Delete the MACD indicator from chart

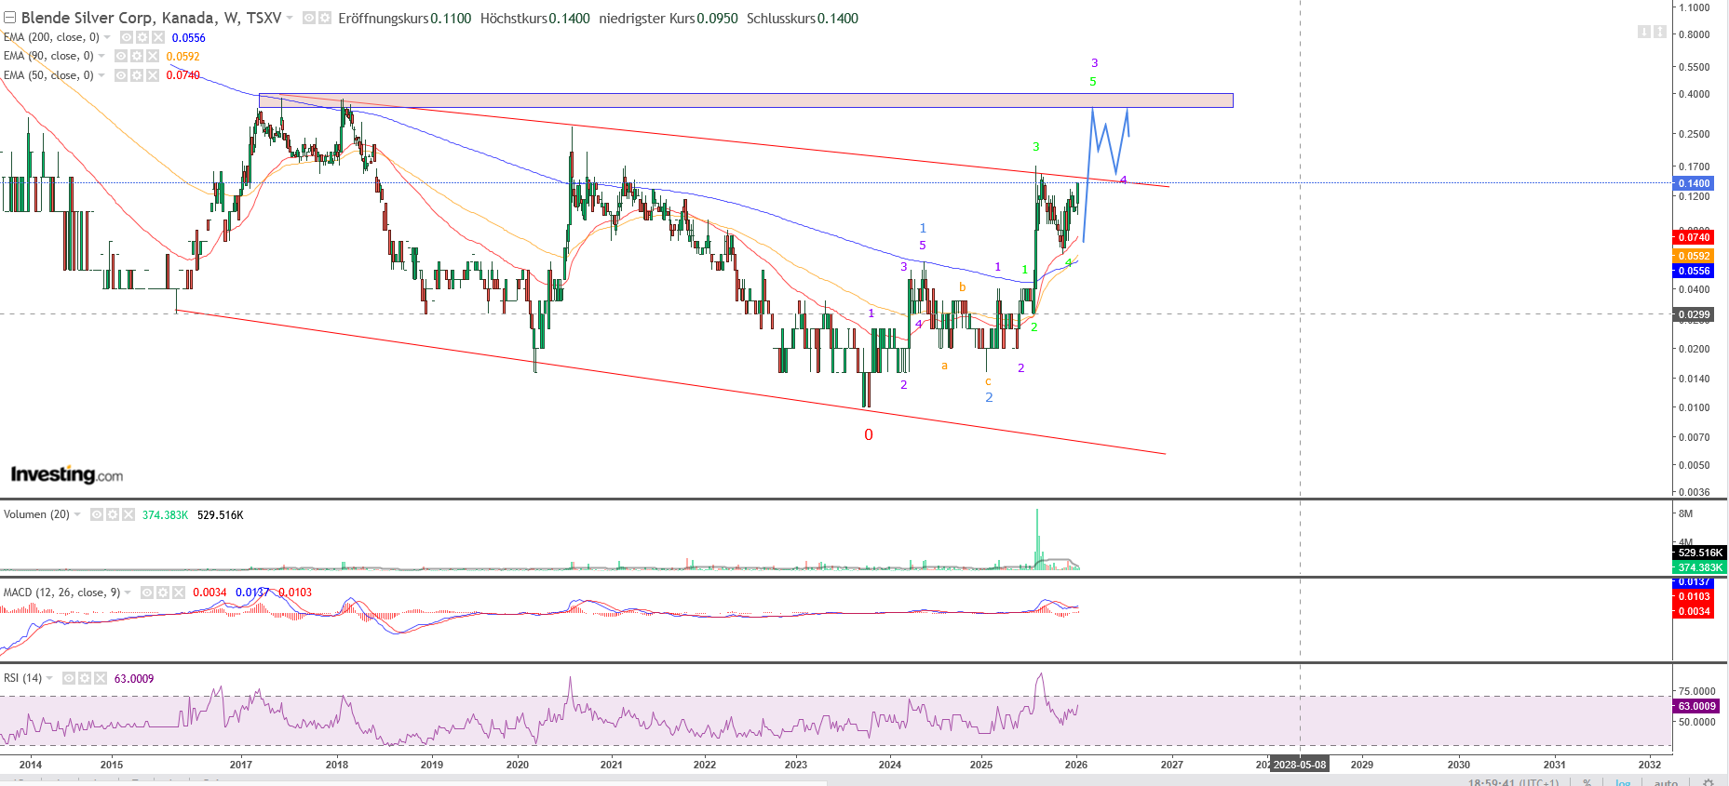tap(179, 593)
